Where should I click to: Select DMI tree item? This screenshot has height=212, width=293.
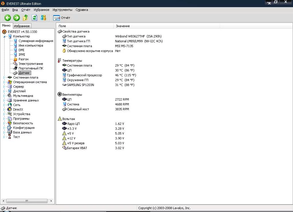click(21, 50)
